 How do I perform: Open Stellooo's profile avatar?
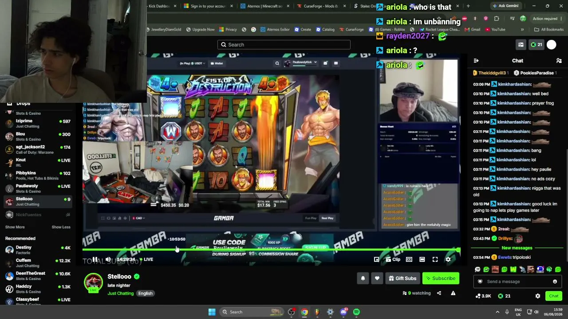[x=93, y=283]
